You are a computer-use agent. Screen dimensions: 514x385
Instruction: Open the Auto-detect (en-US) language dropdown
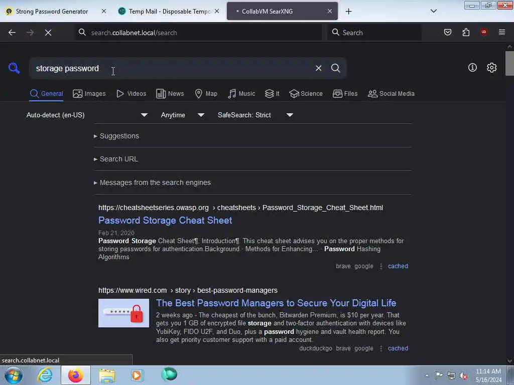[87, 115]
